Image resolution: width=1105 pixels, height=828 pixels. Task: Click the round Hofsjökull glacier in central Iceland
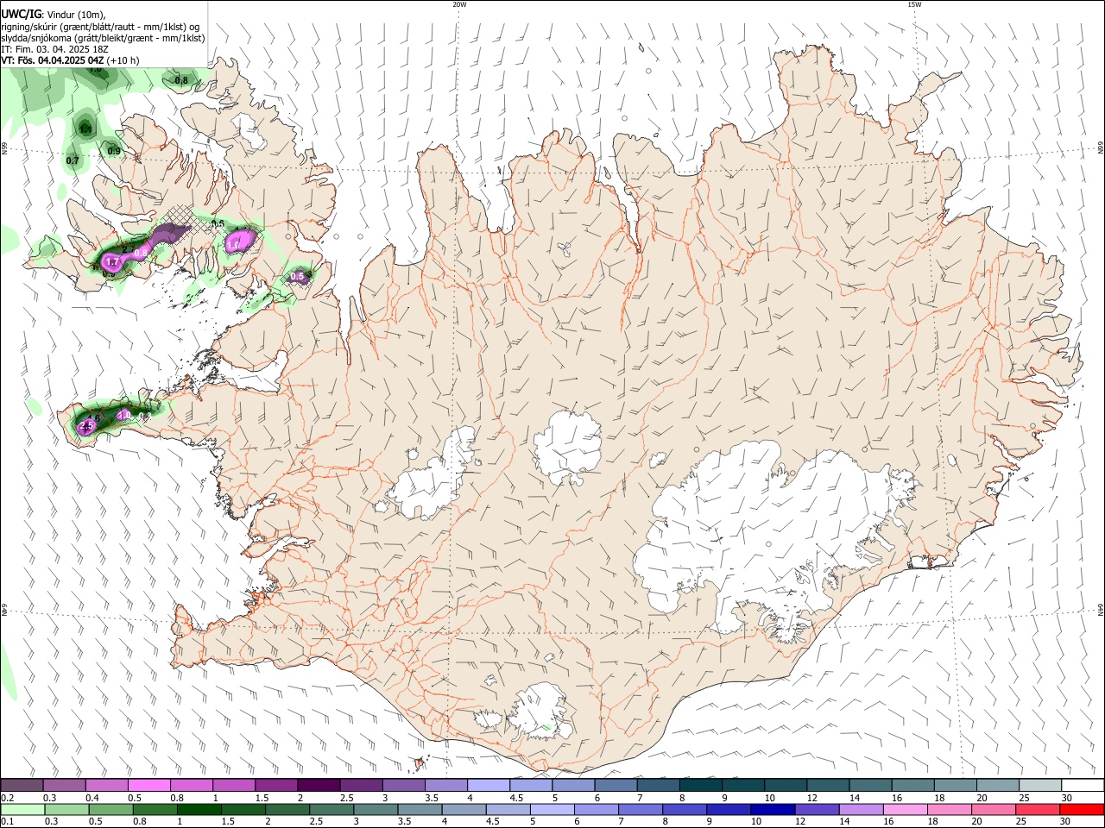[567, 447]
